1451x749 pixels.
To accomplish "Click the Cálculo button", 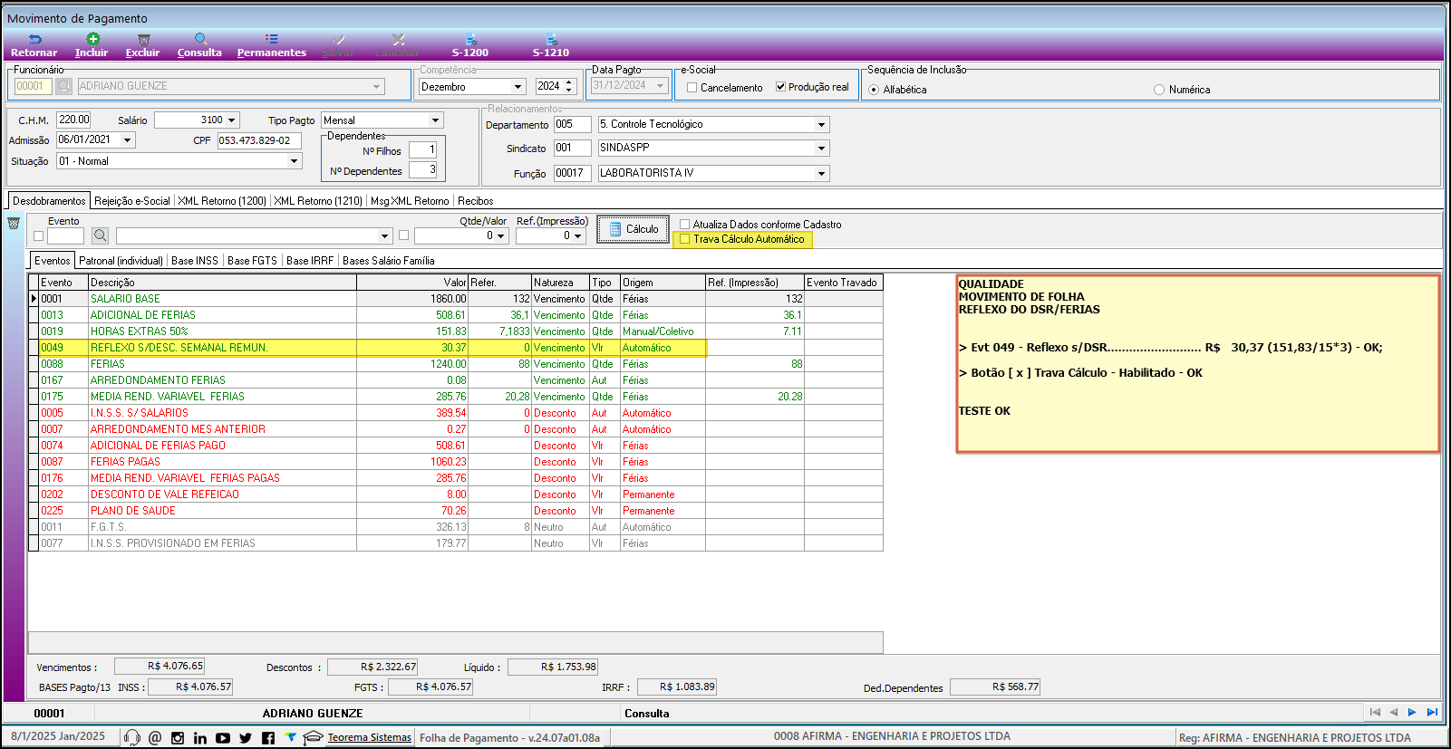I will tap(633, 229).
